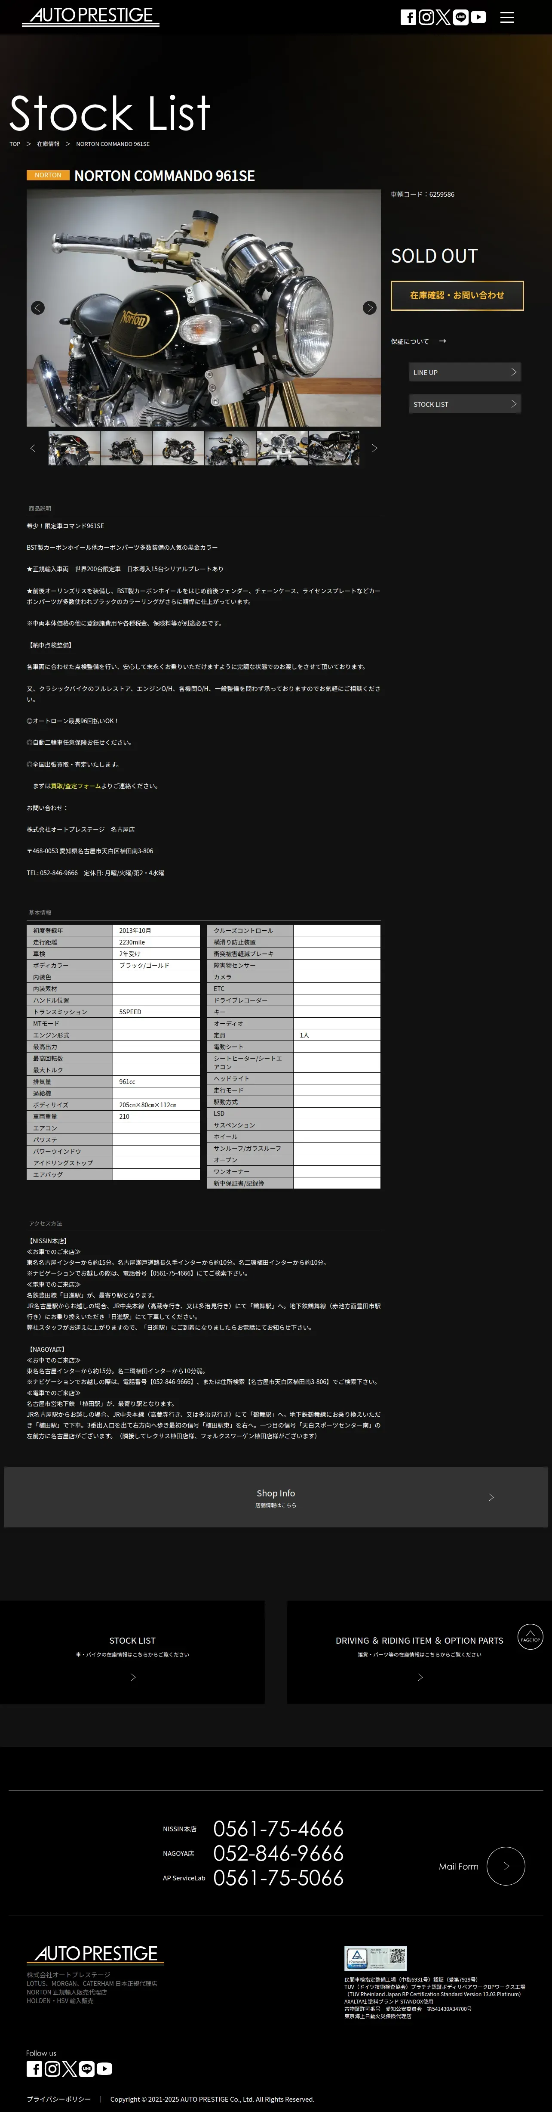
Task: Open the LINE icon under Follow us
Action: [x=87, y=2069]
